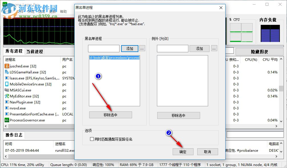This screenshot has height=168, width=287.
Task: Browse with ... button beside blacklist input
Action: coord(142,49)
